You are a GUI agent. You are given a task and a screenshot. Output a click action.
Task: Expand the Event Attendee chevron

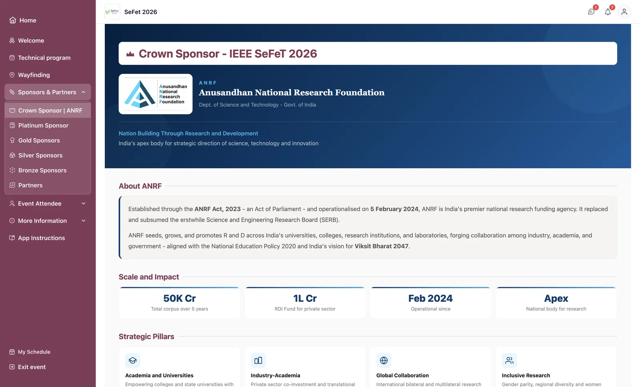point(84,203)
